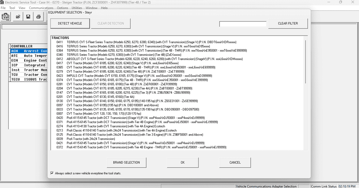Viewport: 359px width, 188px height.
Task: Open the View menu
Action: pyautogui.click(x=22, y=8)
